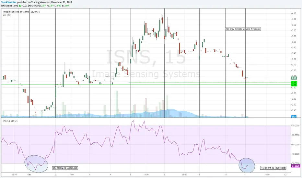Click the date 12 label on time axis

pos(285,175)
